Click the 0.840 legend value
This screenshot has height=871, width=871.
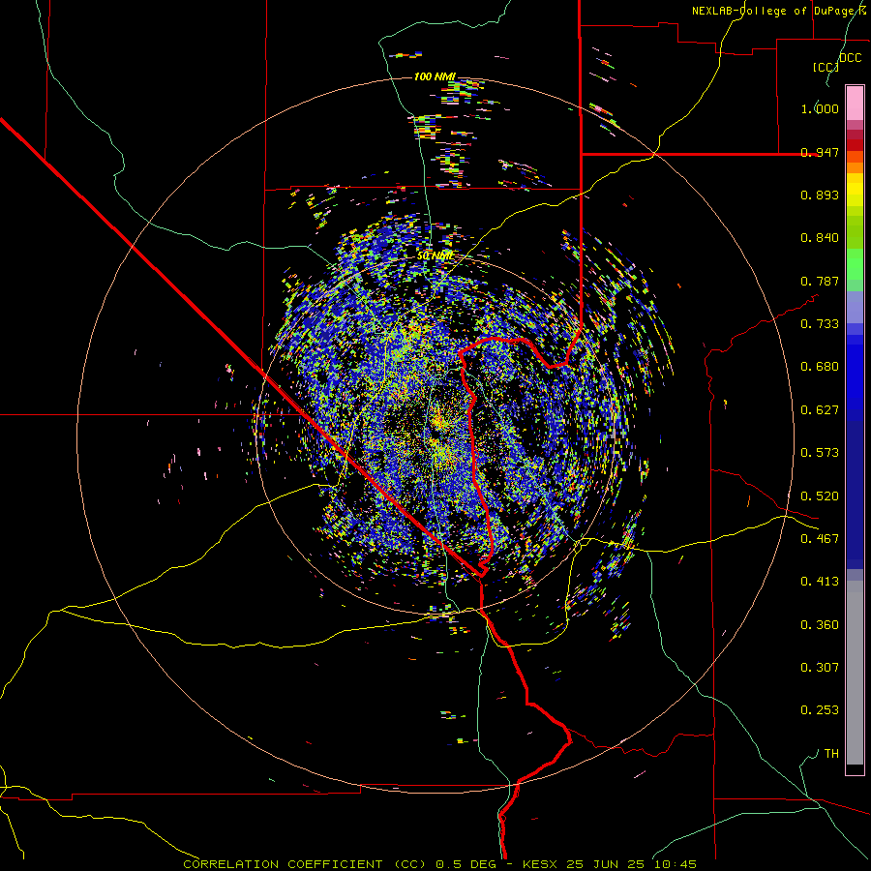click(x=820, y=238)
